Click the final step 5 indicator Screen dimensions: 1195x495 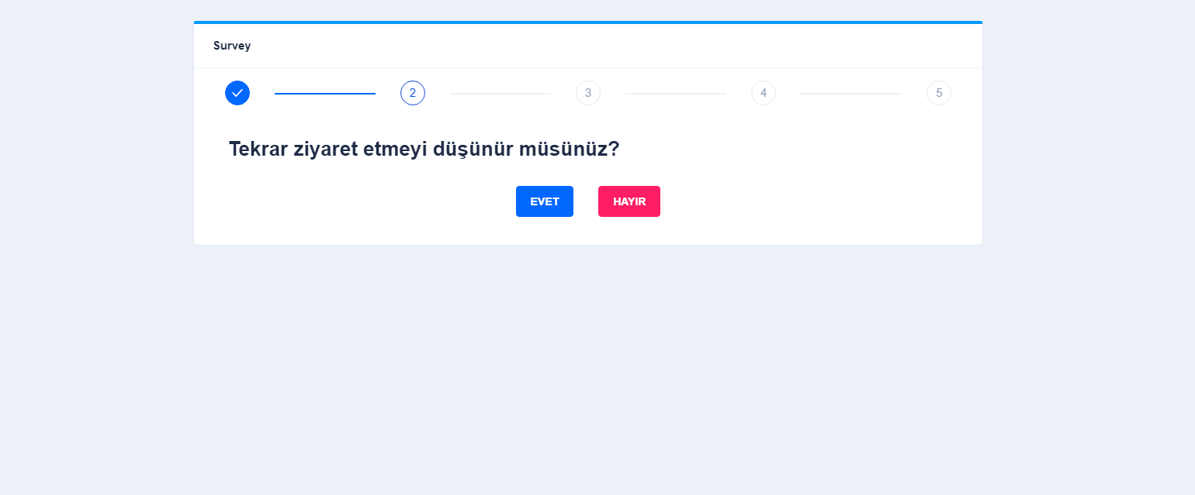coord(939,92)
